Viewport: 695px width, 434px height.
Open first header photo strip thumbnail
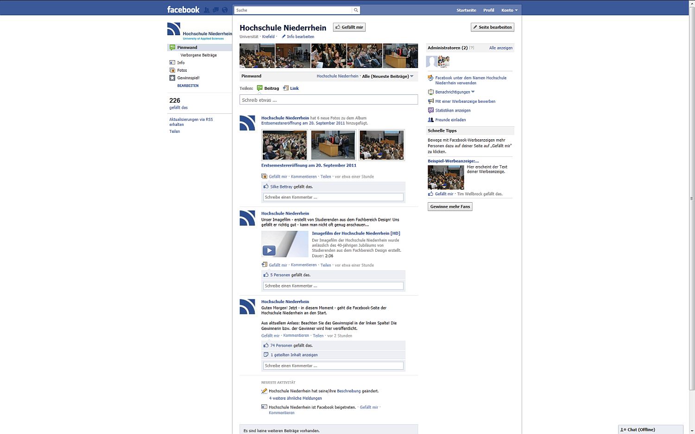point(257,56)
